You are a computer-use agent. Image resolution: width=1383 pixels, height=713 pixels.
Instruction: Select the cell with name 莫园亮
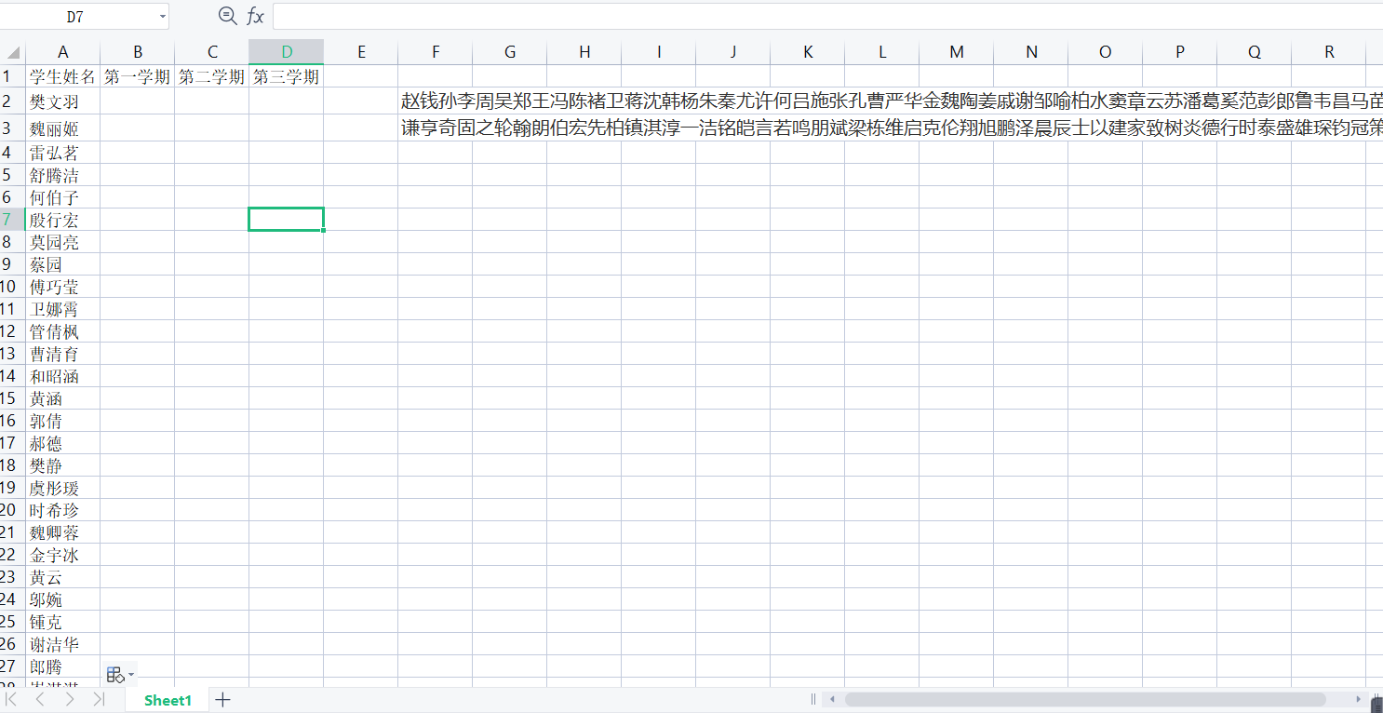(62, 242)
